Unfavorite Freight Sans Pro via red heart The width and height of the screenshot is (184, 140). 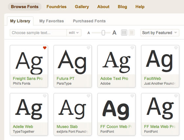click(x=45, y=48)
